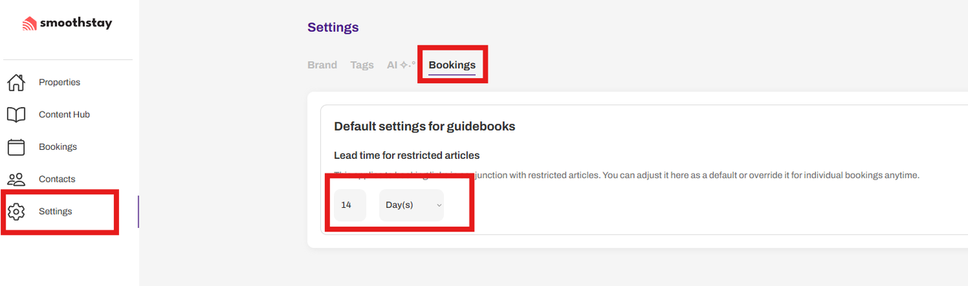The image size is (968, 286).
Task: Click the open book Content Hub icon
Action: click(16, 115)
